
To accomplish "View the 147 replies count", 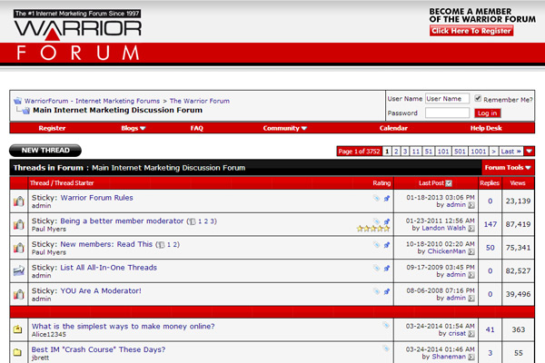I will [x=490, y=224].
